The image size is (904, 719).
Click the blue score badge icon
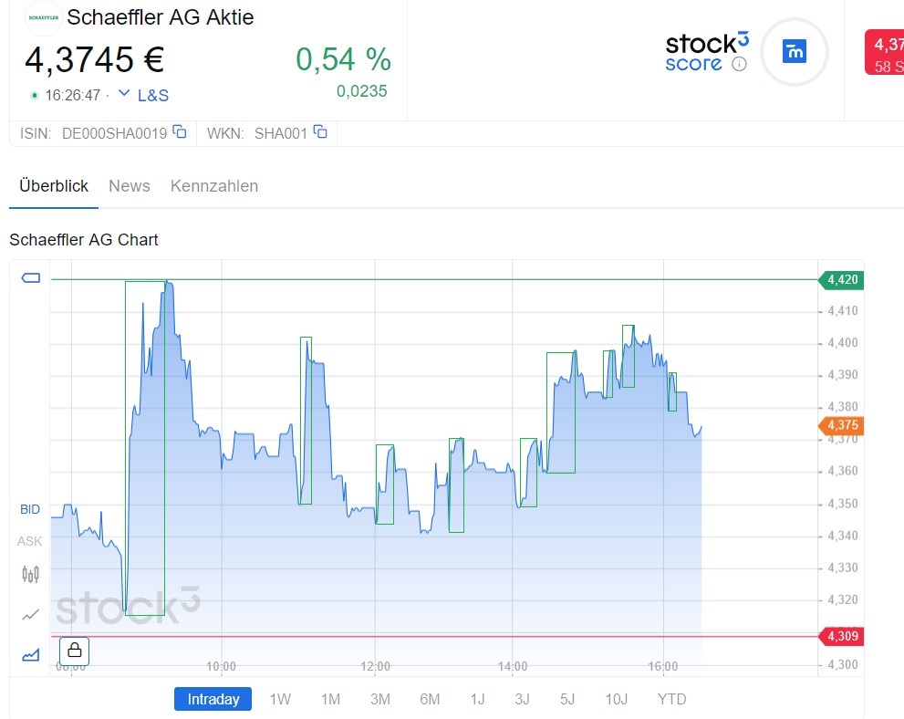795,52
